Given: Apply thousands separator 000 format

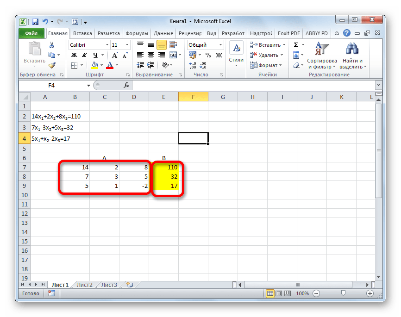Looking at the screenshot, I should click(x=219, y=55).
